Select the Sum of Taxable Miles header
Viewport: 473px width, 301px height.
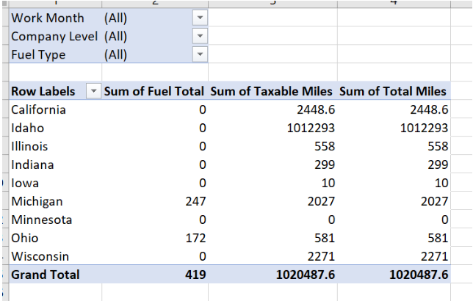click(271, 91)
